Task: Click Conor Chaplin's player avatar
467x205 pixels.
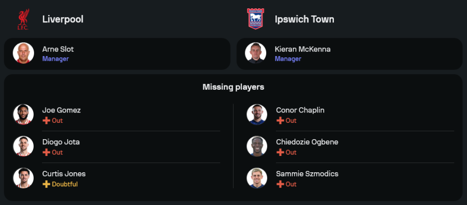Action: 257,114
